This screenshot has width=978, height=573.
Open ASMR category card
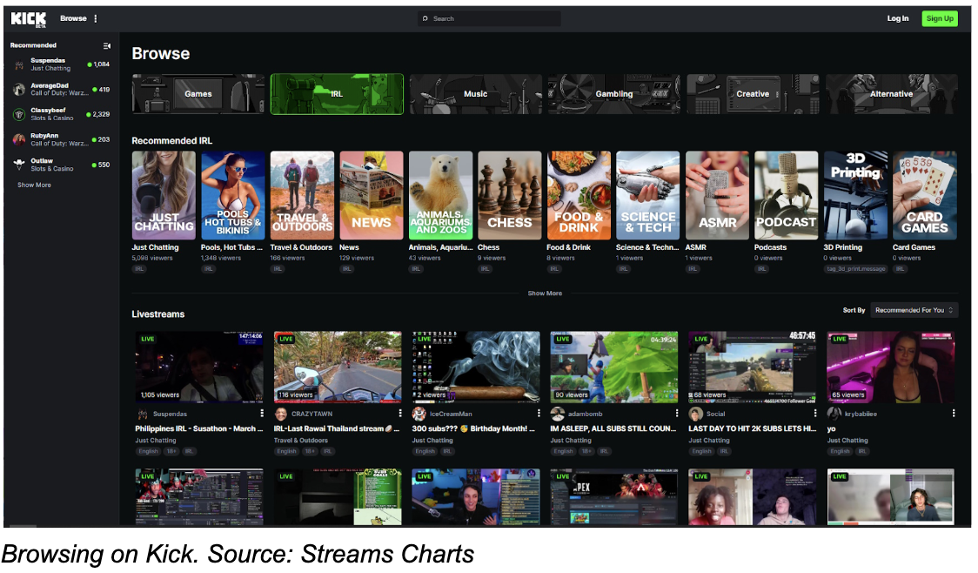[x=717, y=195]
